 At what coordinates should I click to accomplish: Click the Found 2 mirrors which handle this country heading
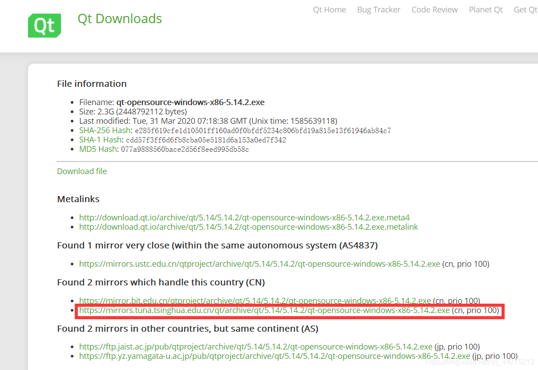click(x=161, y=282)
